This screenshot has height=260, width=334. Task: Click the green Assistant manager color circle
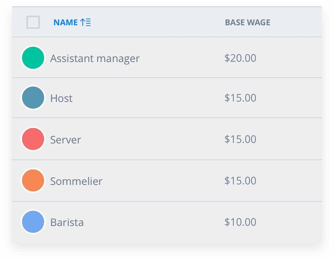tap(33, 58)
